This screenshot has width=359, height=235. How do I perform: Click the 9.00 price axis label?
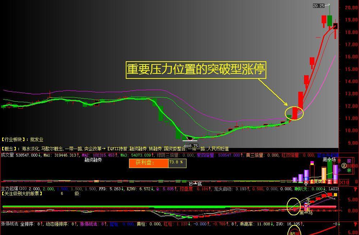click(x=353, y=143)
